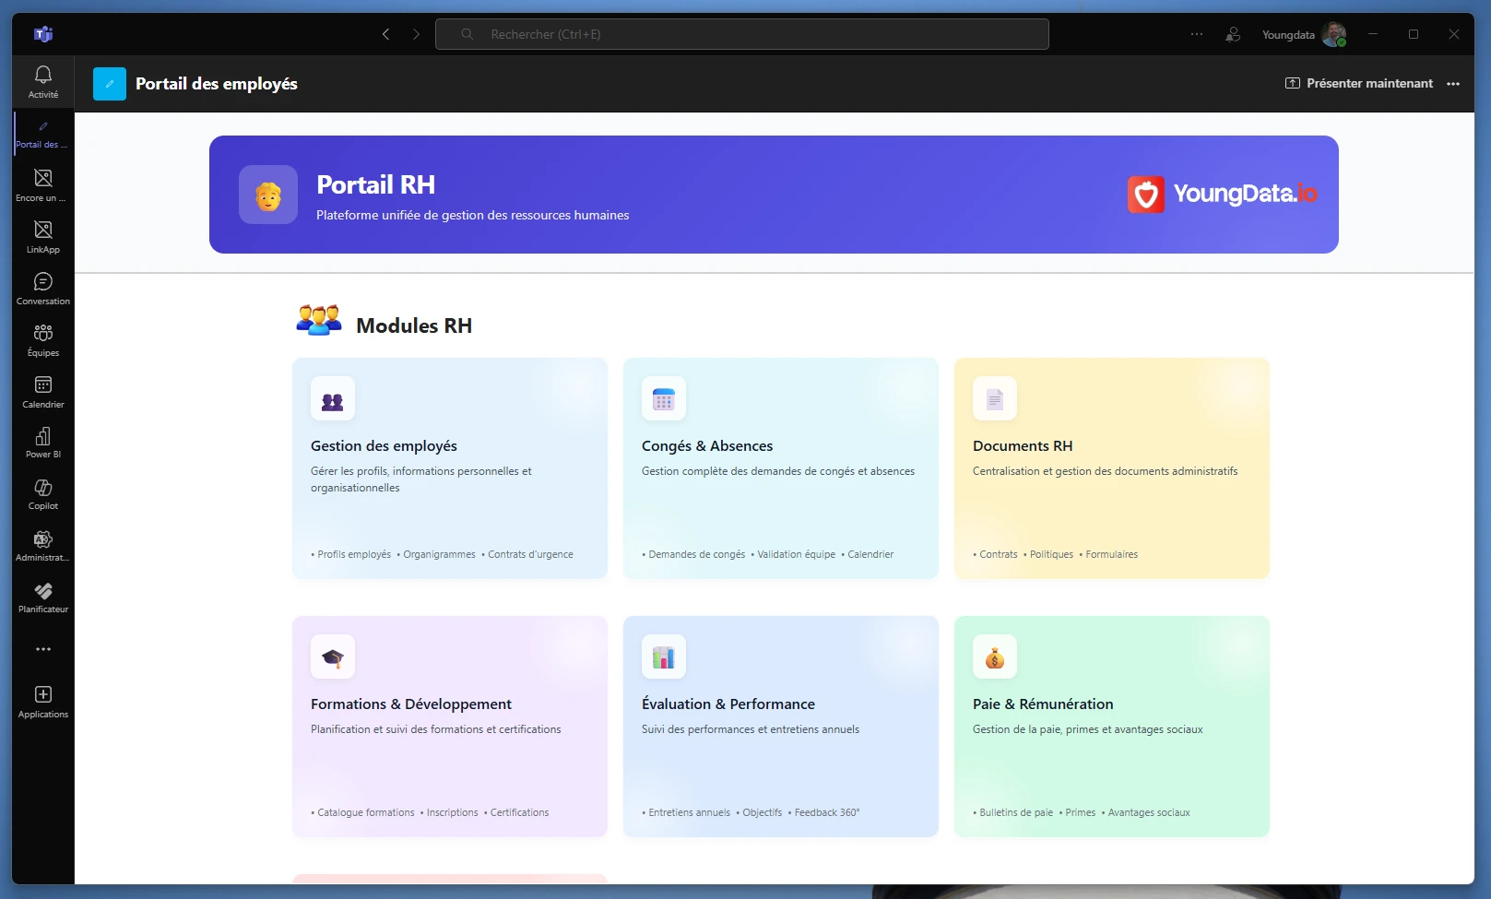The height and width of the screenshot is (899, 1491).
Task: Click the Portail RH face icon
Action: pyautogui.click(x=268, y=195)
